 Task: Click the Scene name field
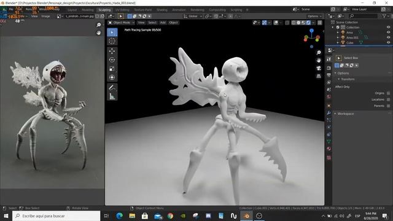pos(314,9)
